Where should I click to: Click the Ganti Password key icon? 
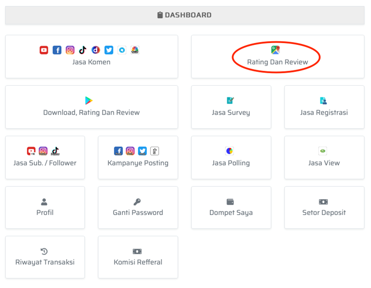point(137,202)
